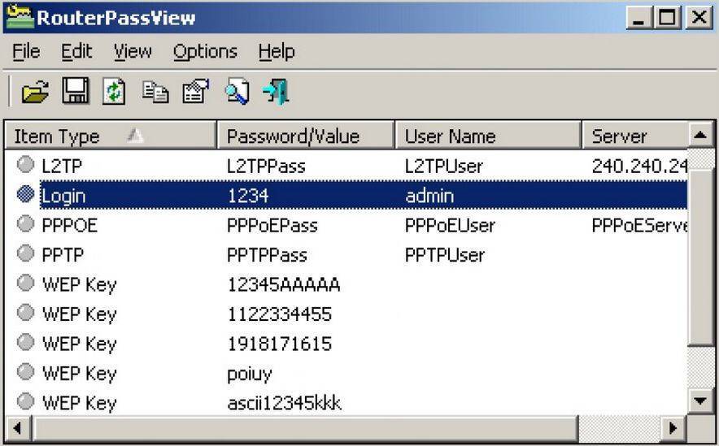Viewport: 719px width, 446px height.
Task: Click the 240.240 server address cell
Action: click(639, 166)
